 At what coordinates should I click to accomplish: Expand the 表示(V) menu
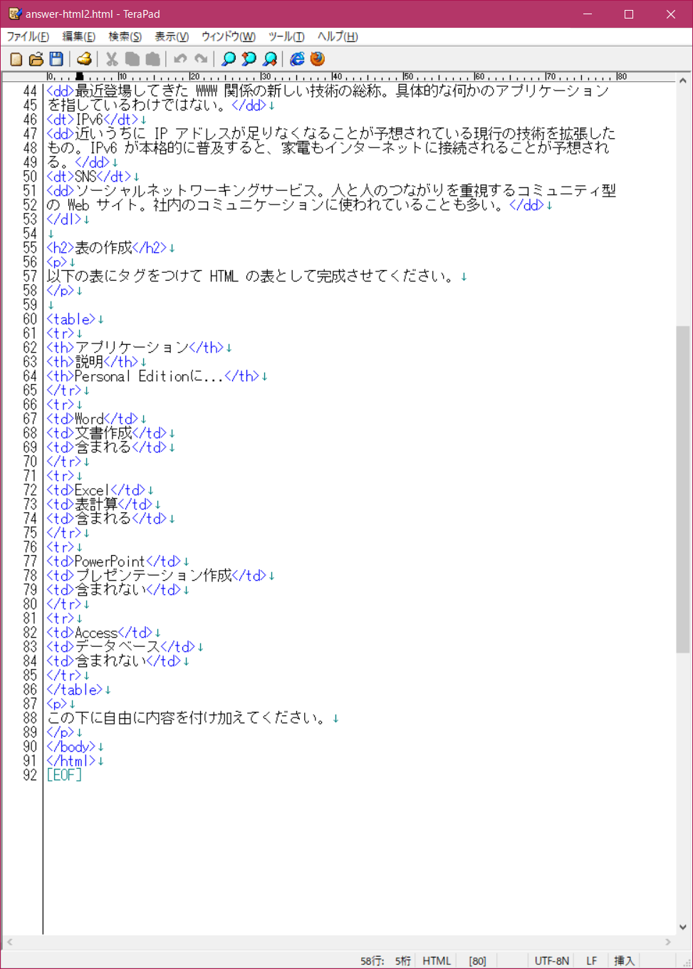[172, 36]
